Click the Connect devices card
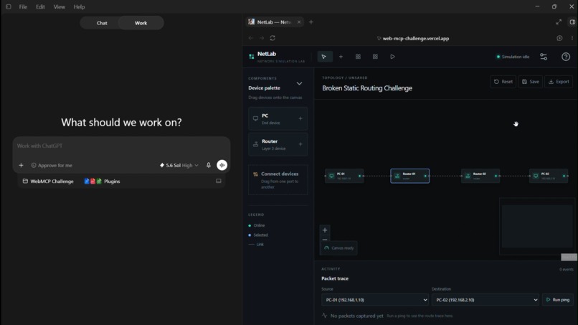 click(278, 180)
